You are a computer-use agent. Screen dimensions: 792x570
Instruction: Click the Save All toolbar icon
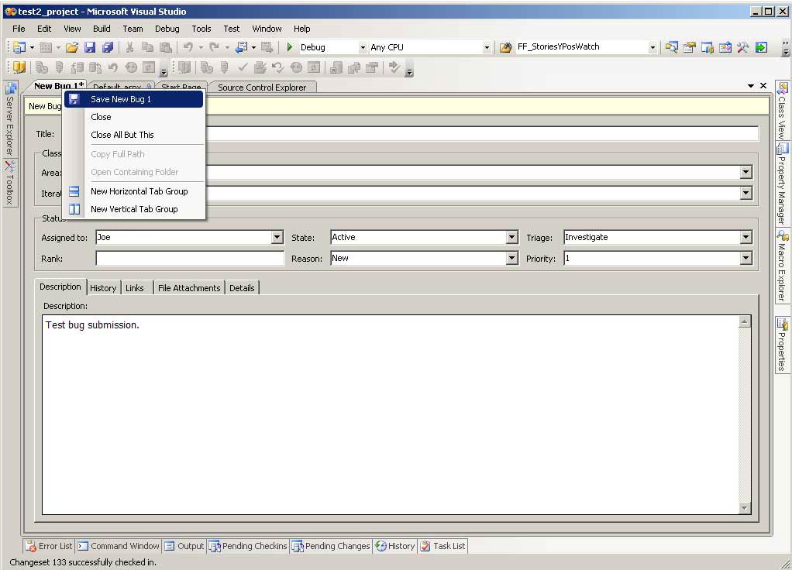(108, 47)
